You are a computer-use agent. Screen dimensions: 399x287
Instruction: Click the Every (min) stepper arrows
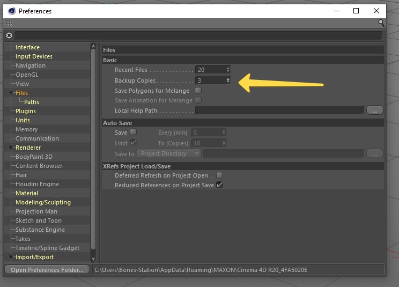click(224, 133)
